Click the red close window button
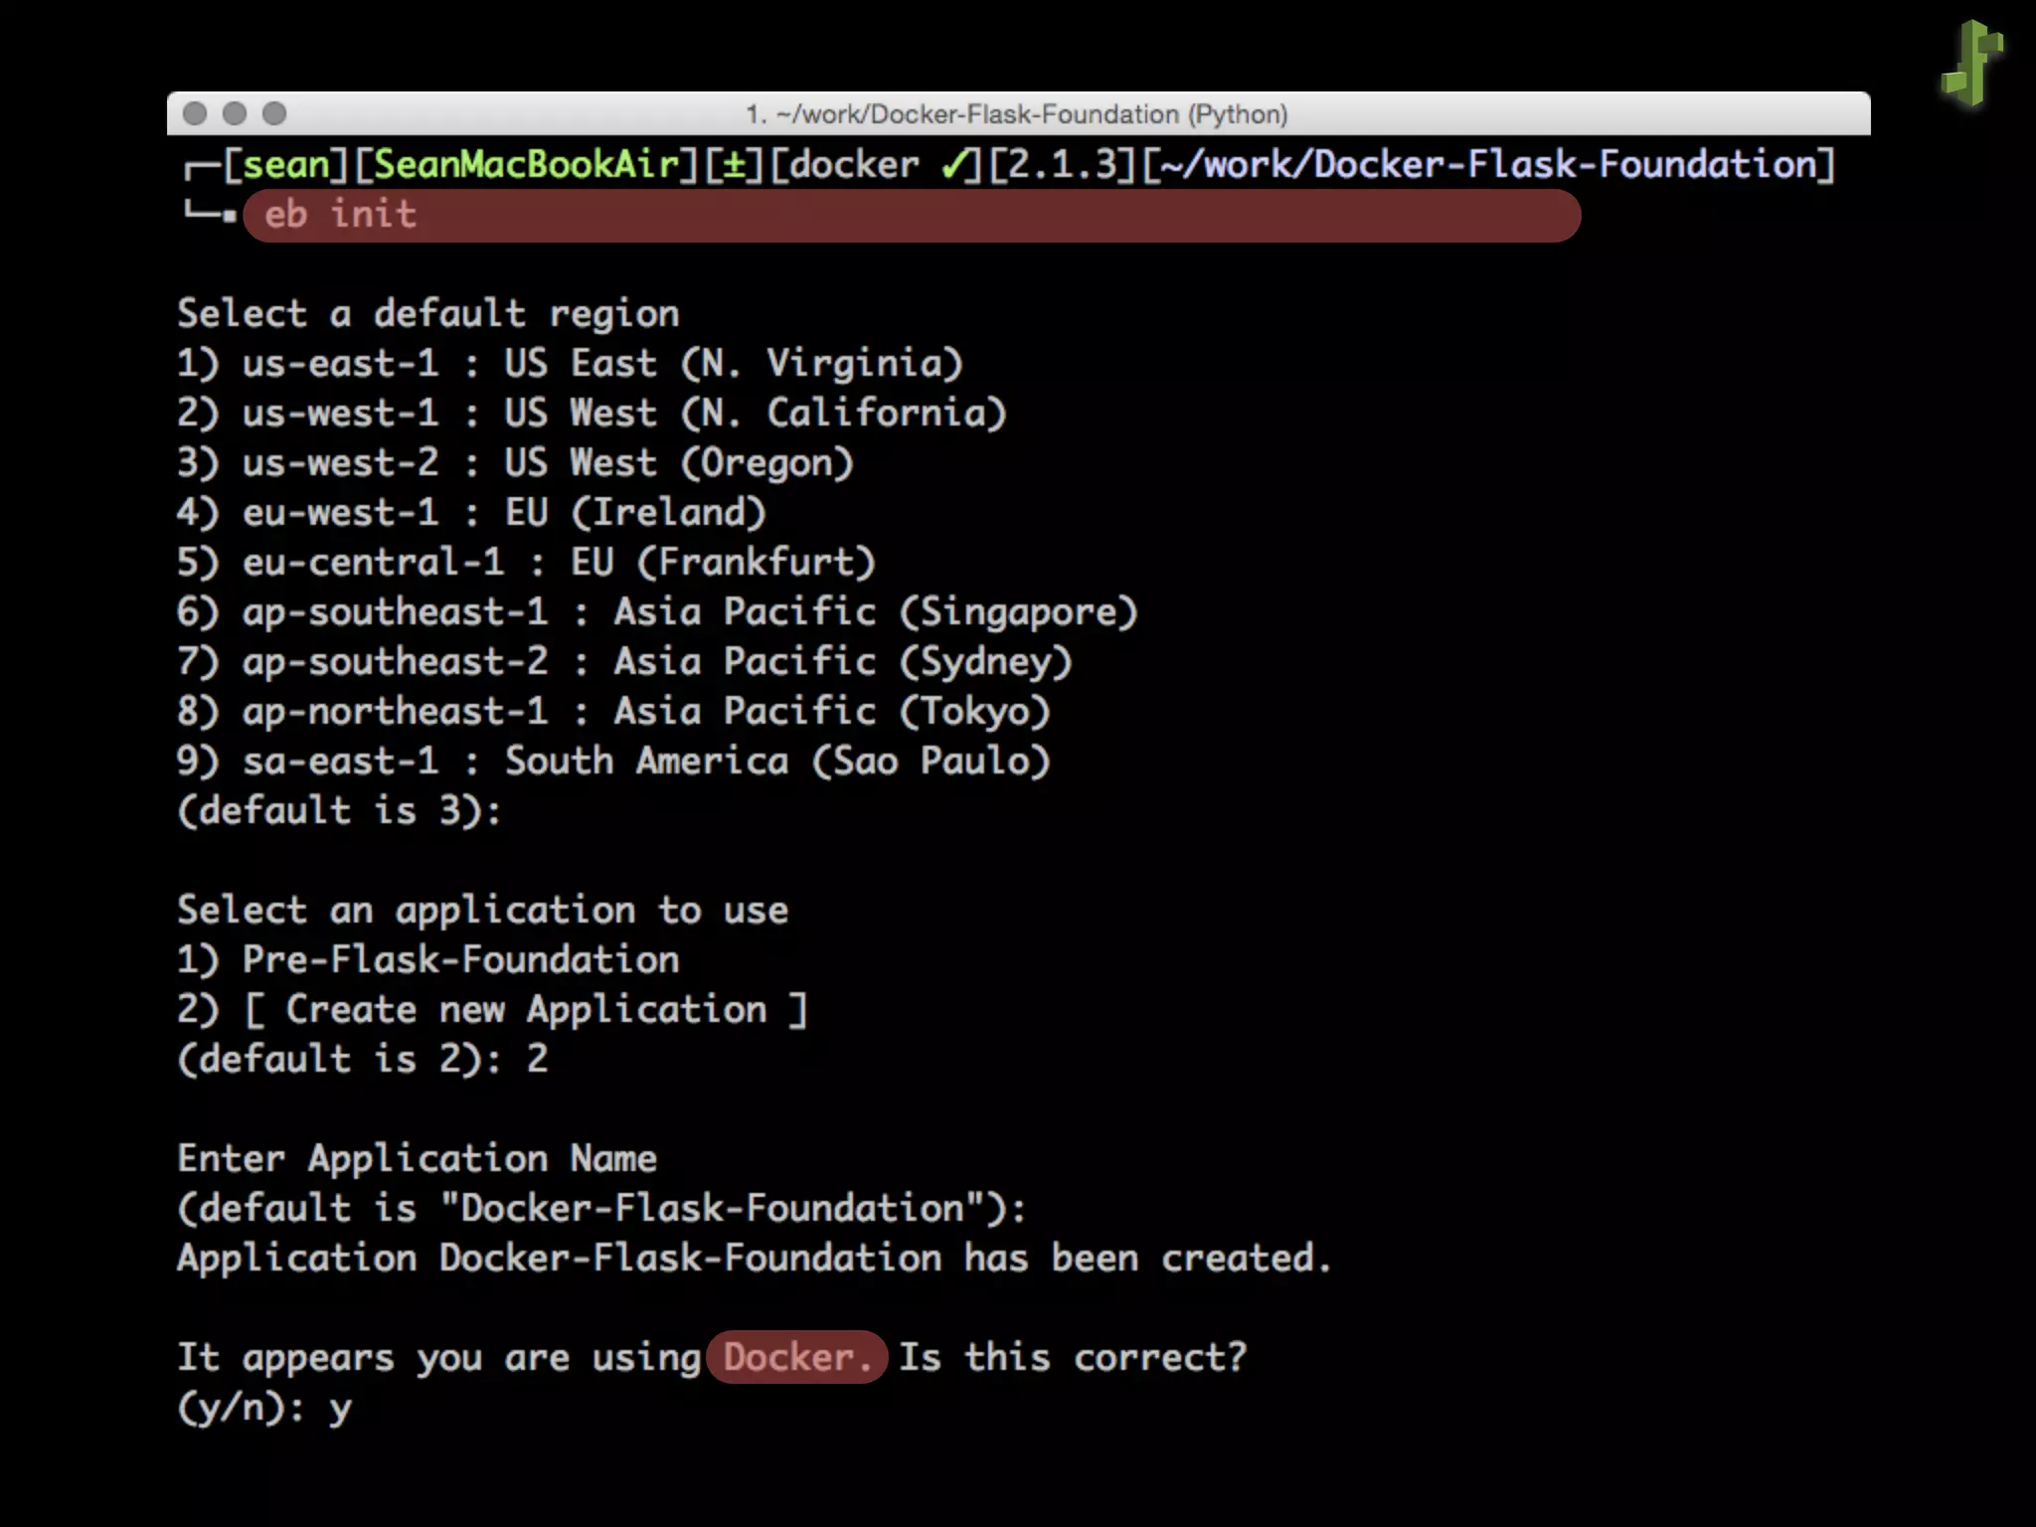Screen dimensions: 2036x1527 (195, 114)
